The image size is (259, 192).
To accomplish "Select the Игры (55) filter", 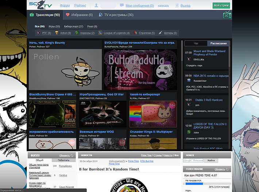I will coord(54,27).
